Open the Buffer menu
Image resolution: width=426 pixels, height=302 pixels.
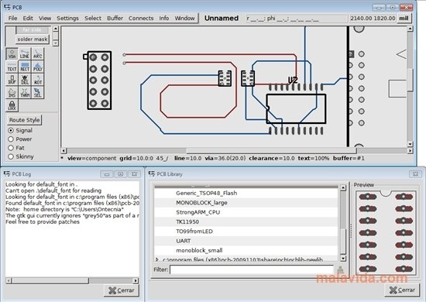click(115, 18)
